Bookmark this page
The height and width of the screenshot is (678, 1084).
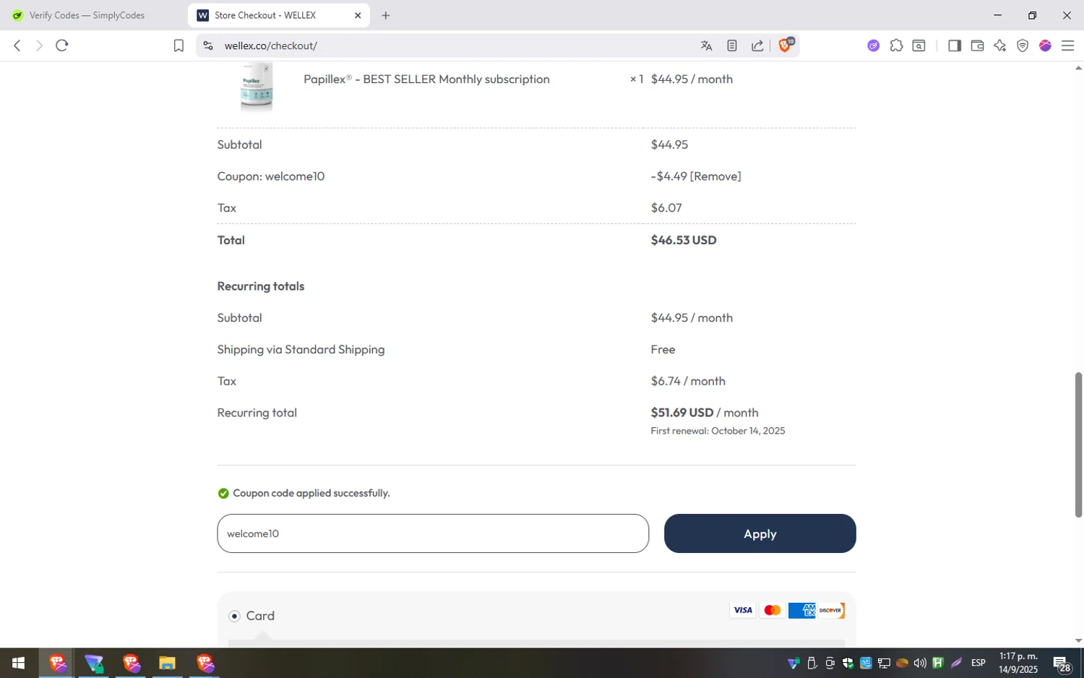pos(178,46)
